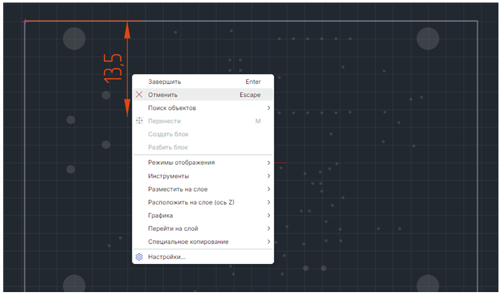Expand the Поиск объектов arrow
Viewport: 501px width, 294px height.
click(269, 108)
